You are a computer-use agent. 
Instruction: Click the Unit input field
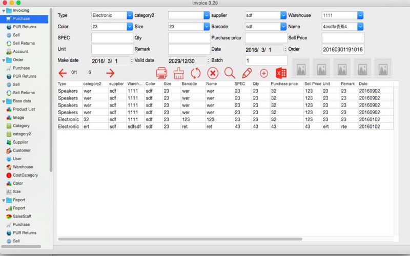(x=112, y=49)
